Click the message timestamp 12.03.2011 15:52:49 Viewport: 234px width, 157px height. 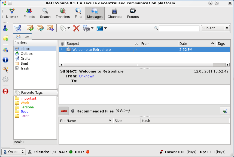(211, 71)
